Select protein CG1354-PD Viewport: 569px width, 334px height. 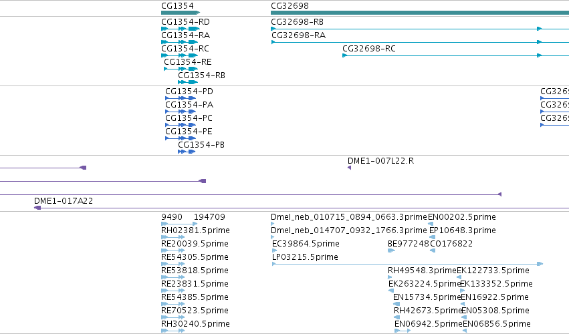[189, 92]
